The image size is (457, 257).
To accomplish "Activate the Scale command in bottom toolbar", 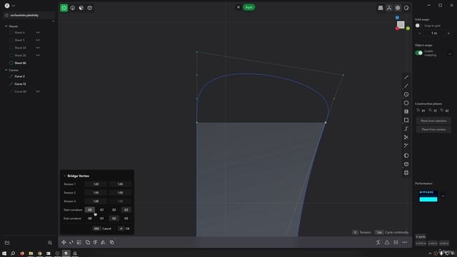I will pyautogui.click(x=79, y=242).
